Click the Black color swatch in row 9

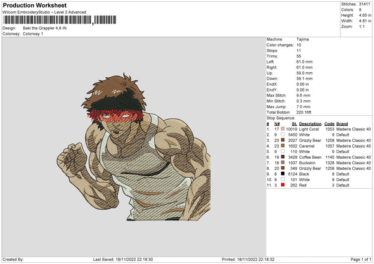(x=282, y=174)
